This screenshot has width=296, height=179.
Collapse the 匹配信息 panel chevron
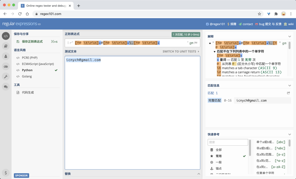(290, 86)
